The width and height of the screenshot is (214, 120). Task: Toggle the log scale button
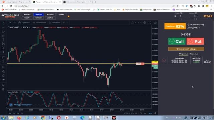tap(145, 113)
